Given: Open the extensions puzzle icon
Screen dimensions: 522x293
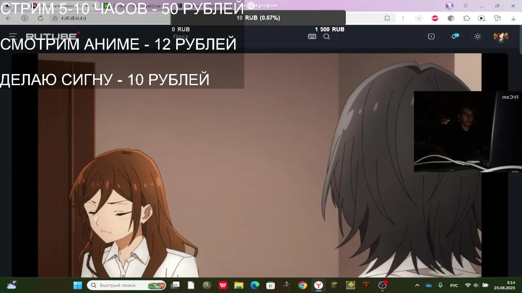Looking at the screenshot, I should click(x=467, y=18).
